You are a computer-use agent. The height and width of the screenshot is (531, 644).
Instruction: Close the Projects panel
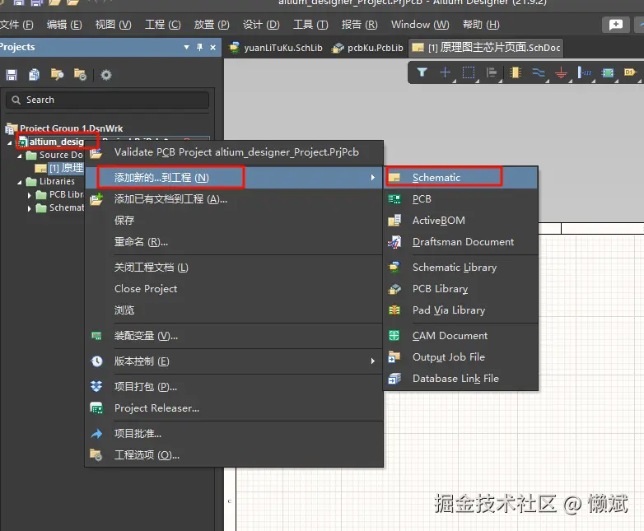212,48
